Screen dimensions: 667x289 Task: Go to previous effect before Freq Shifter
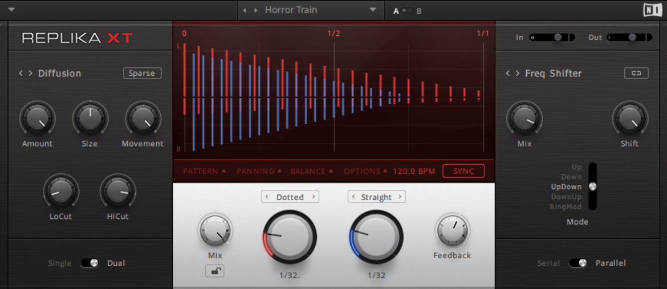507,73
